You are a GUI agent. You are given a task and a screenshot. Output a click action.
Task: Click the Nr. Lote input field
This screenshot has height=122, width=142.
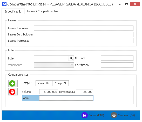pyautogui.click(x=117, y=58)
